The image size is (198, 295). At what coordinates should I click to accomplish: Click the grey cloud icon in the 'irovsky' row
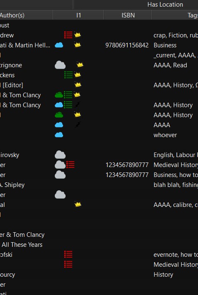[x=60, y=155]
